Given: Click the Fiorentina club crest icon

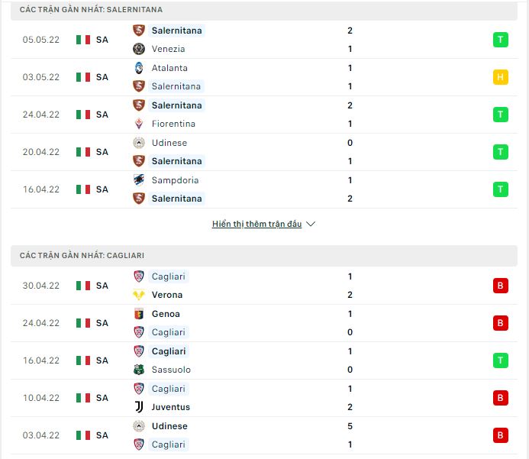Looking at the screenshot, I should pyautogui.click(x=139, y=124).
